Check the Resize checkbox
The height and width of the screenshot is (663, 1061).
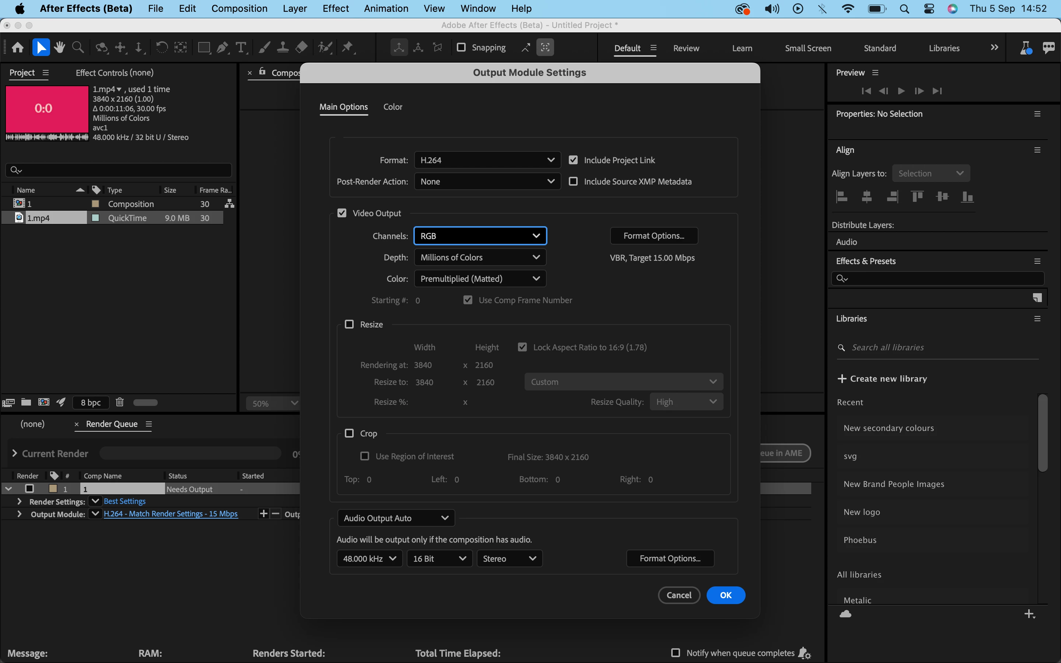tap(349, 324)
